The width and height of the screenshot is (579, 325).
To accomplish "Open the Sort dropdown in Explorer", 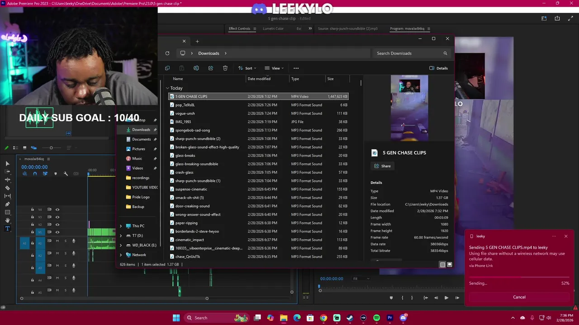I will (247, 68).
